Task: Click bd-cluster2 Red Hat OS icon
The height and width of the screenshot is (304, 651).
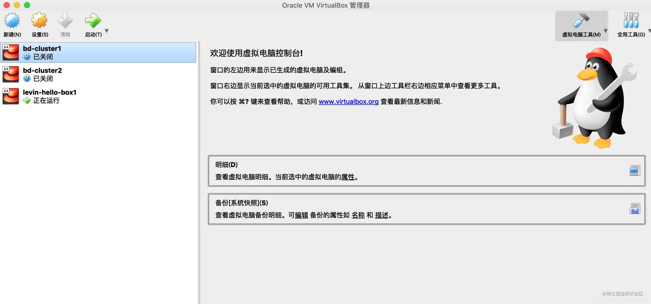Action: pyautogui.click(x=11, y=74)
